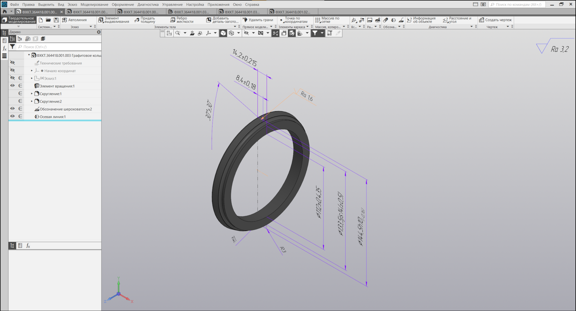Click the Удалить грани tool
This screenshot has height=311, width=576.
[258, 20]
